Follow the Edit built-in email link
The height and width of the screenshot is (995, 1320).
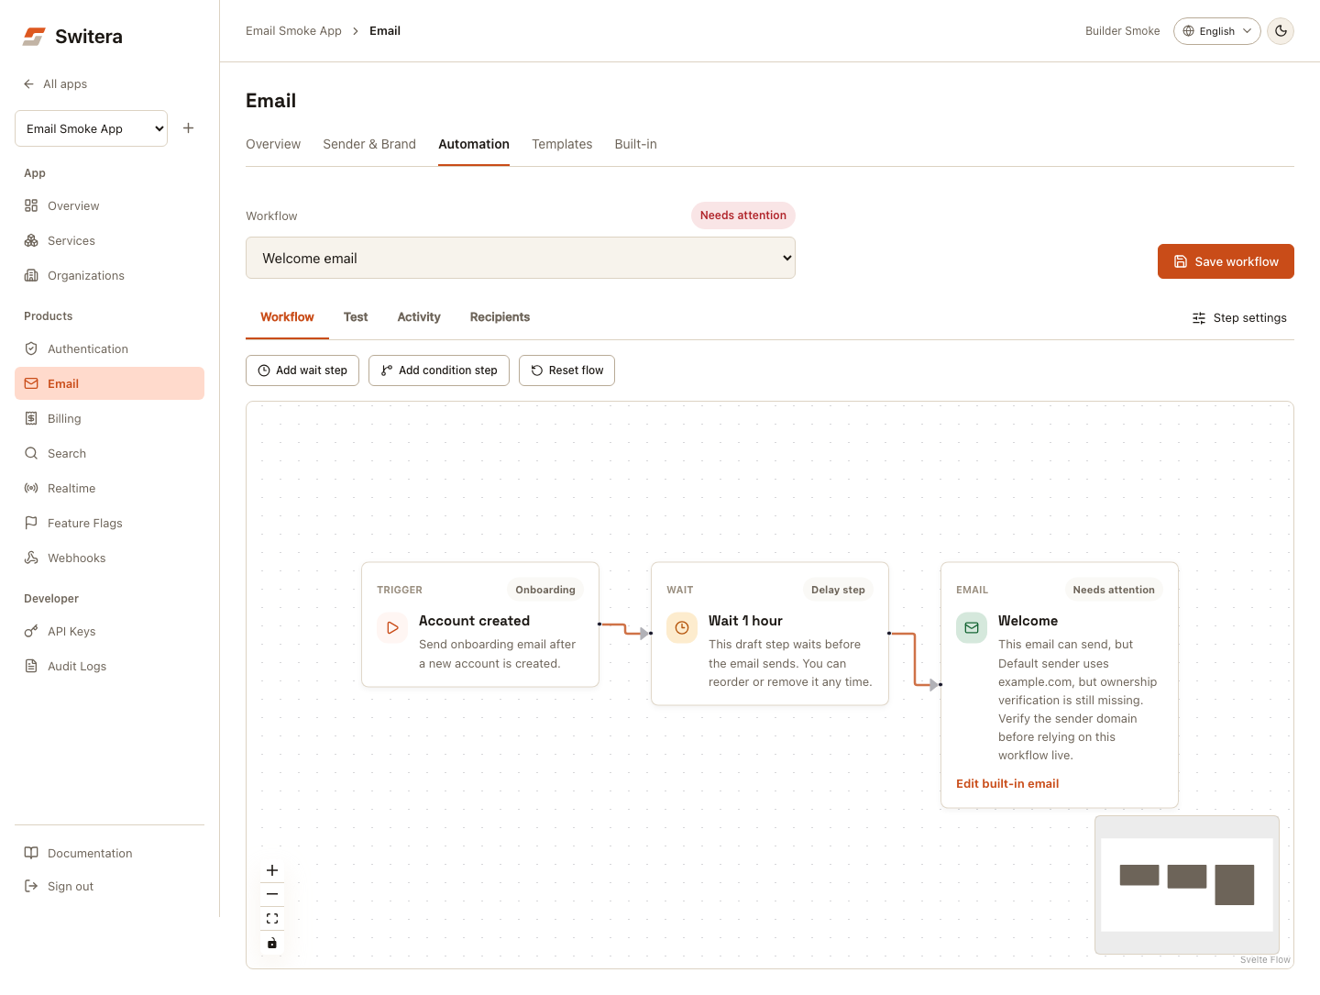click(1007, 783)
